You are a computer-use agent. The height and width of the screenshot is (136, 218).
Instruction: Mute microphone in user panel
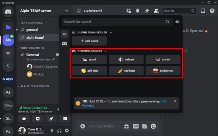click(52, 131)
